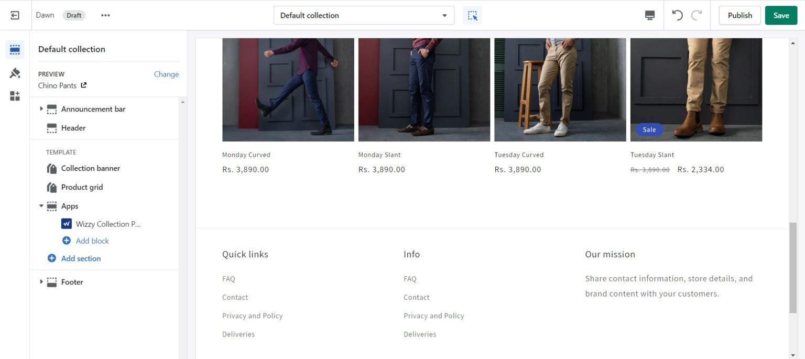Save the theme changes

tap(781, 15)
